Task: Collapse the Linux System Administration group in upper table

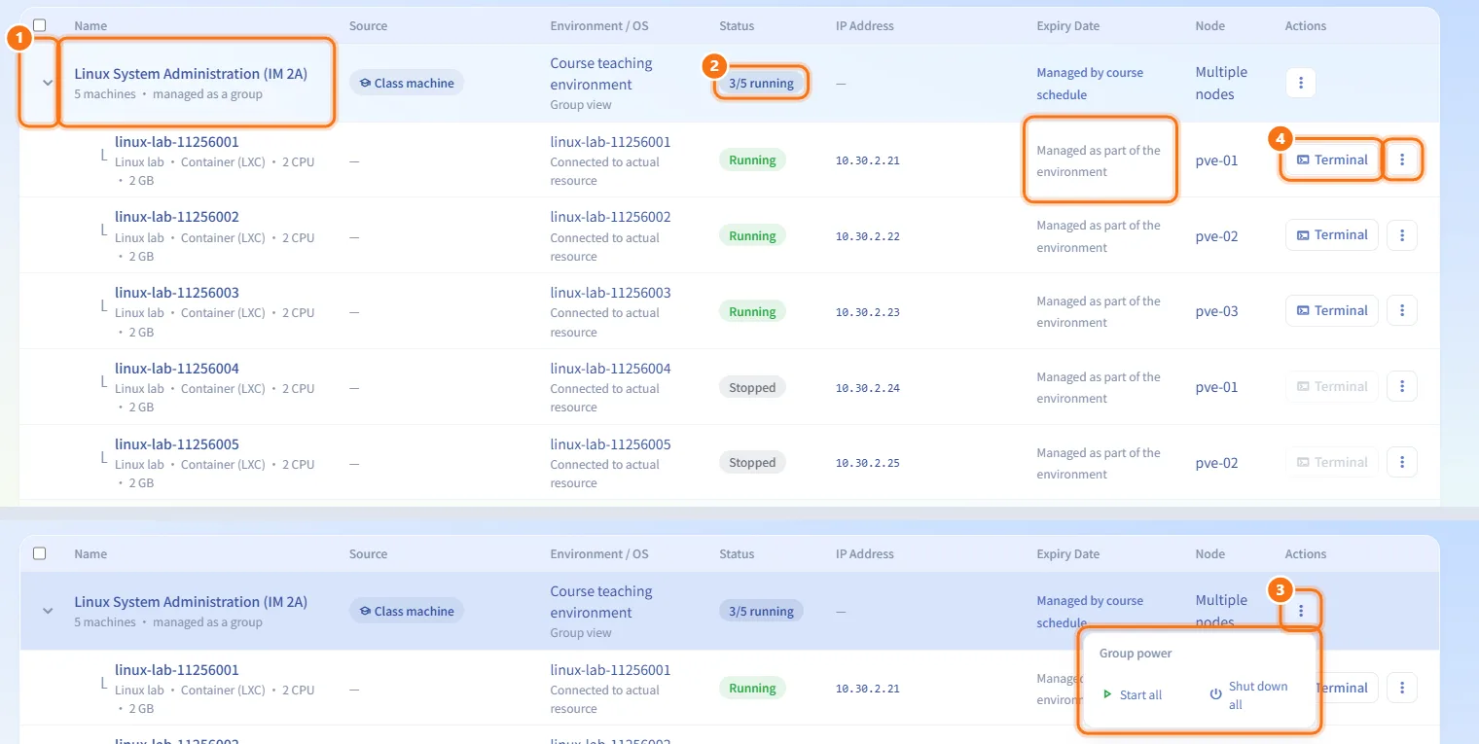Action: (47, 83)
